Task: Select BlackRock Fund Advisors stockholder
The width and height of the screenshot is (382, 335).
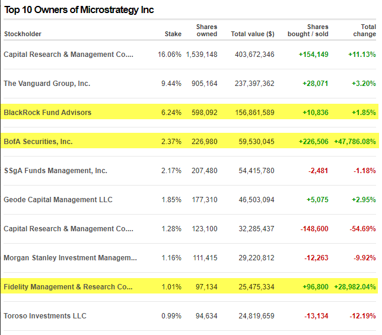Action: tap(47, 113)
